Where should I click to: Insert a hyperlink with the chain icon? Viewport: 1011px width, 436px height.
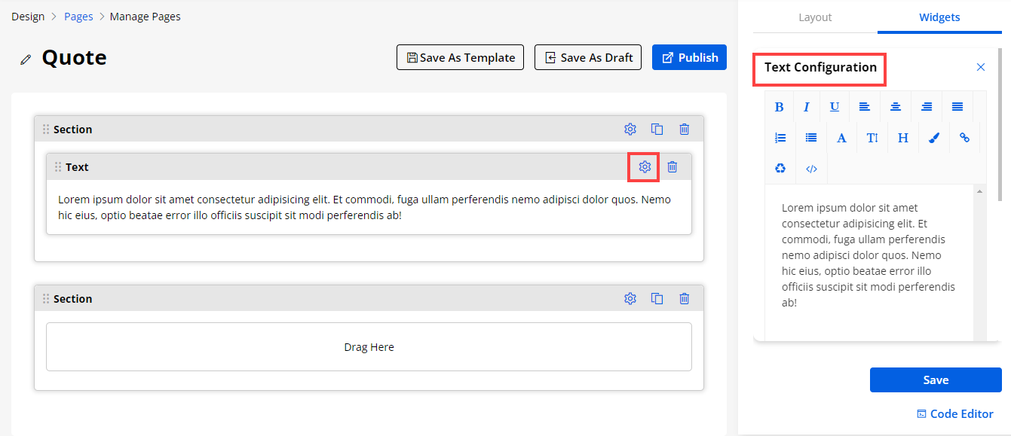[964, 138]
